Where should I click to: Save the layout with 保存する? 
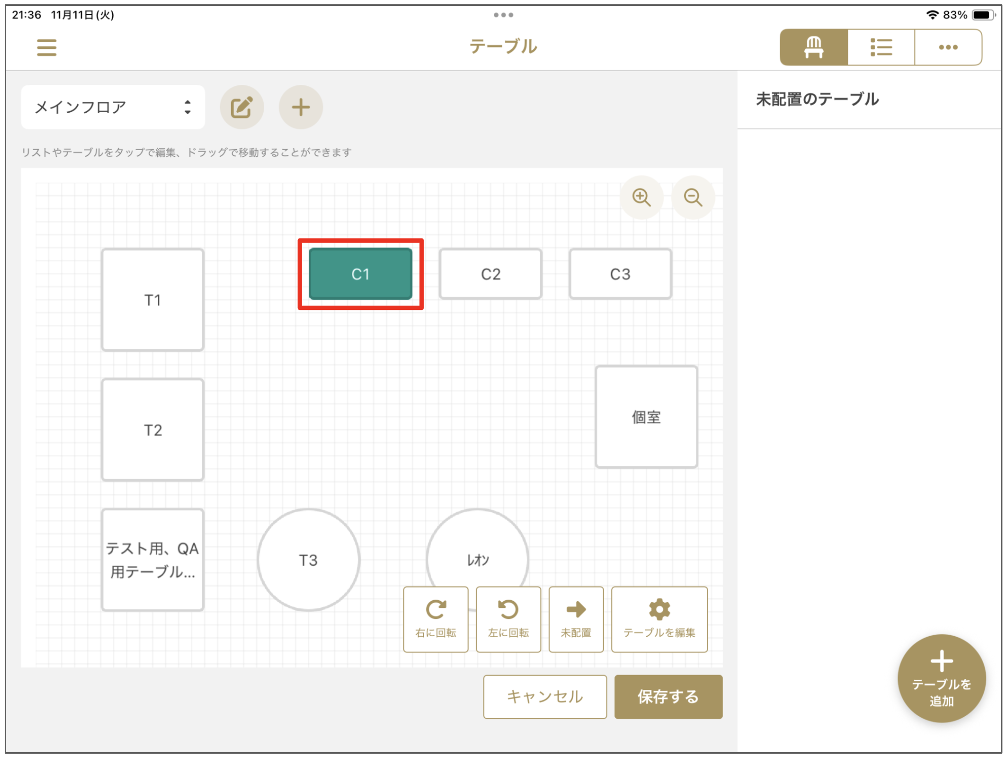coord(668,697)
